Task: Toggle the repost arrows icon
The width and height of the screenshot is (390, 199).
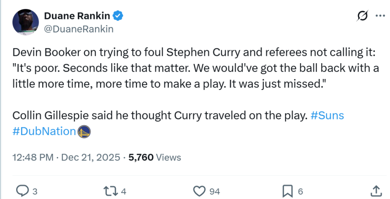Action: pos(109,190)
